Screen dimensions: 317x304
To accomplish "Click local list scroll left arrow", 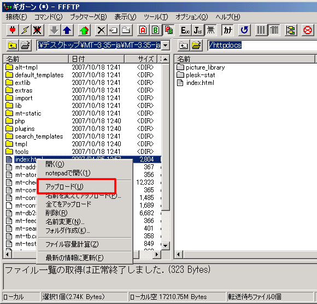I will 8,254.
